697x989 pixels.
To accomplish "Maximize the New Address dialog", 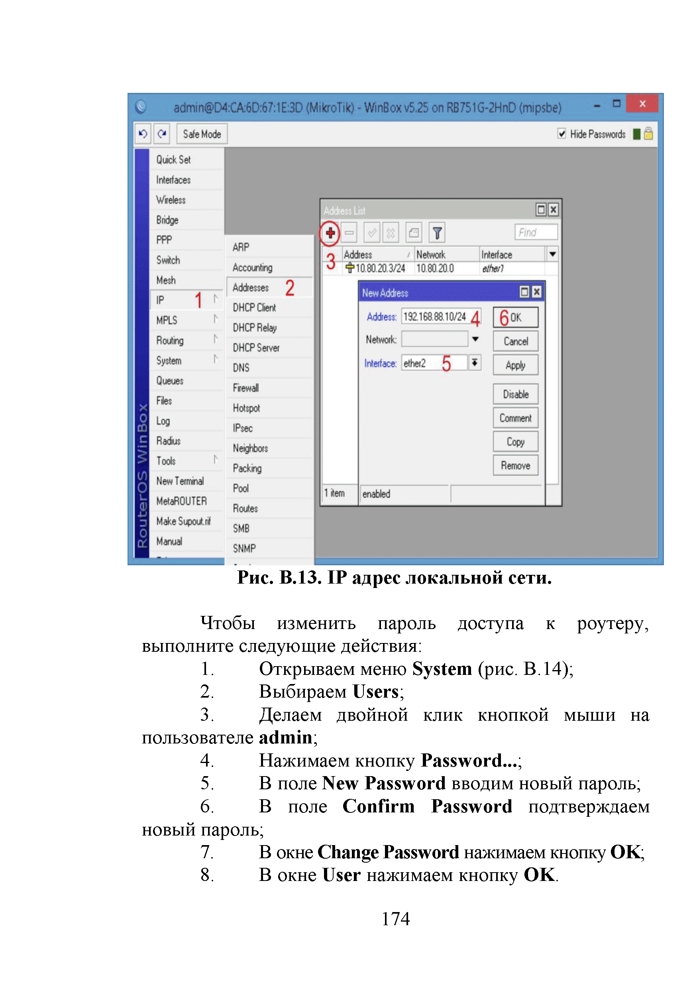I will point(524,292).
